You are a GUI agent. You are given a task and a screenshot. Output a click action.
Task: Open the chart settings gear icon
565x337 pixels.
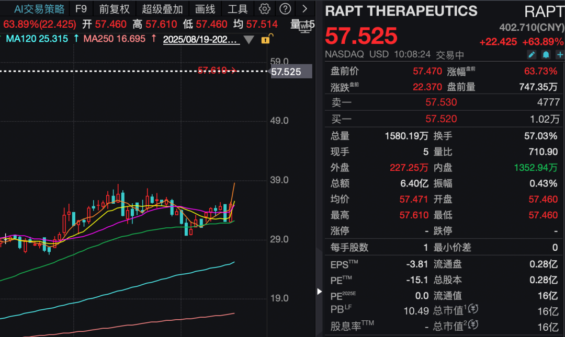point(265,9)
